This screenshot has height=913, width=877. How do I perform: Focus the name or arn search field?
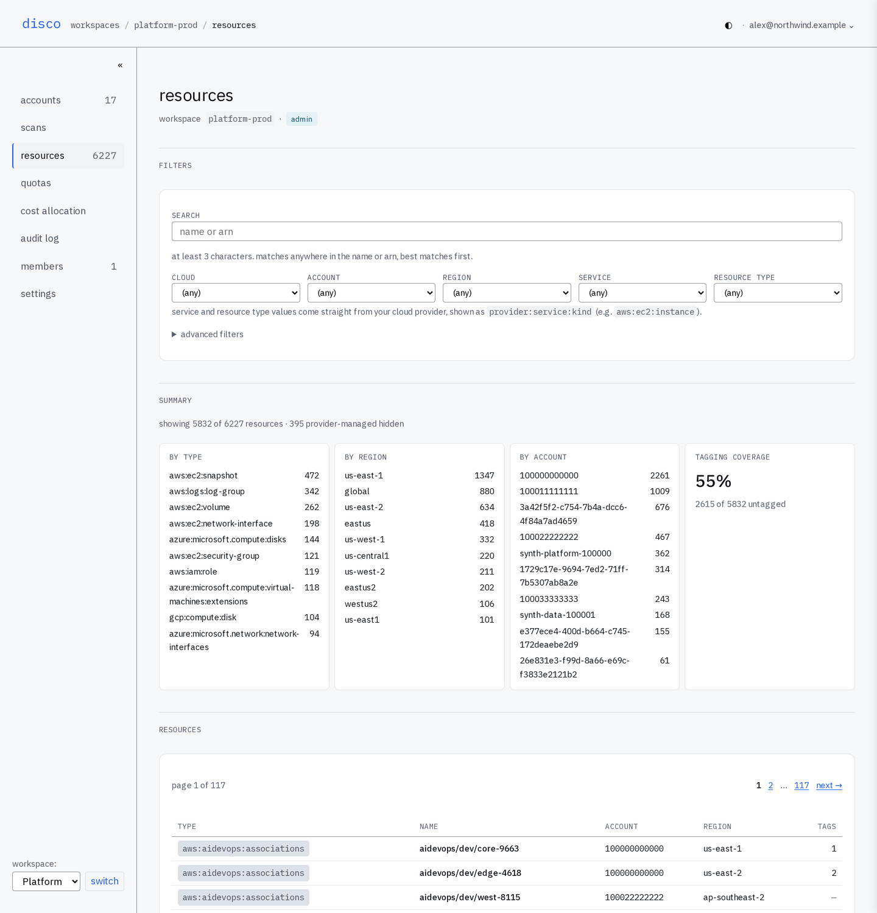click(507, 231)
